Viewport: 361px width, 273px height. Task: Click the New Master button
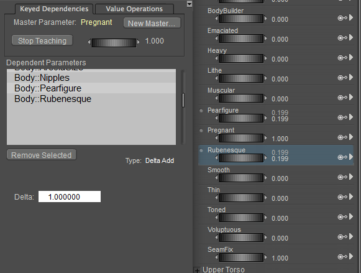(152, 23)
